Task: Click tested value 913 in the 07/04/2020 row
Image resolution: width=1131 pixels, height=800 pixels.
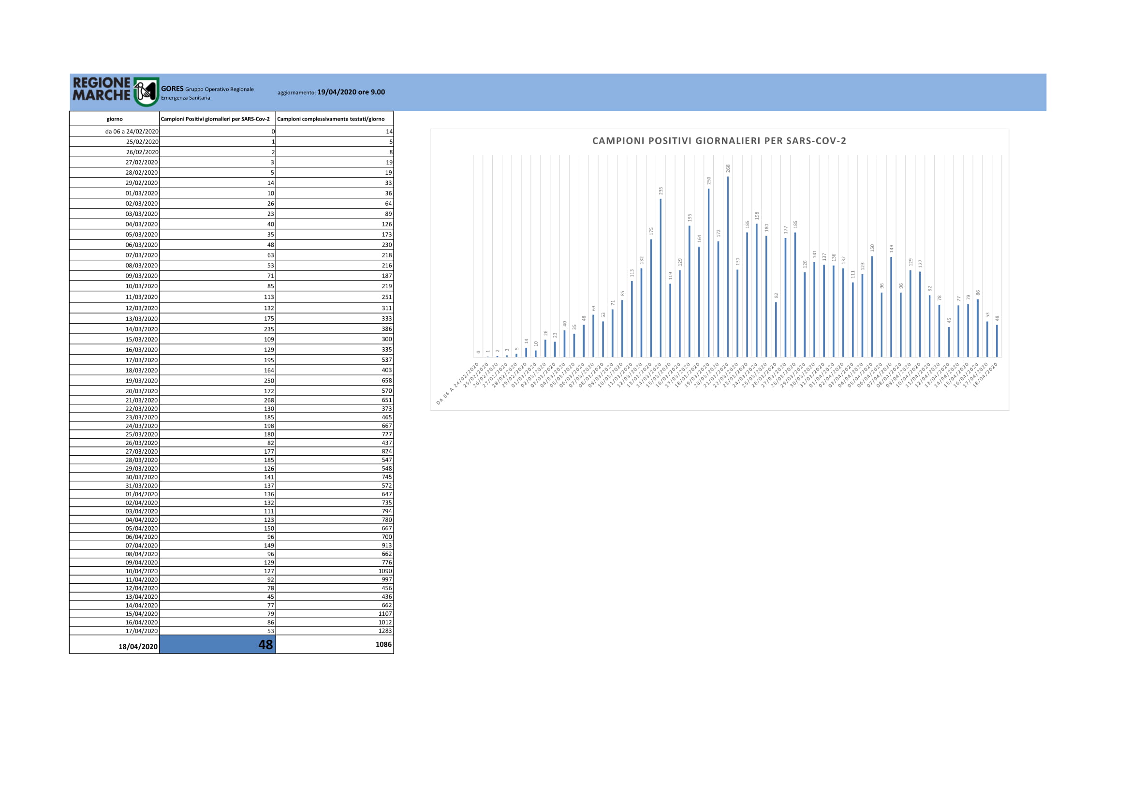Action: click(x=335, y=545)
